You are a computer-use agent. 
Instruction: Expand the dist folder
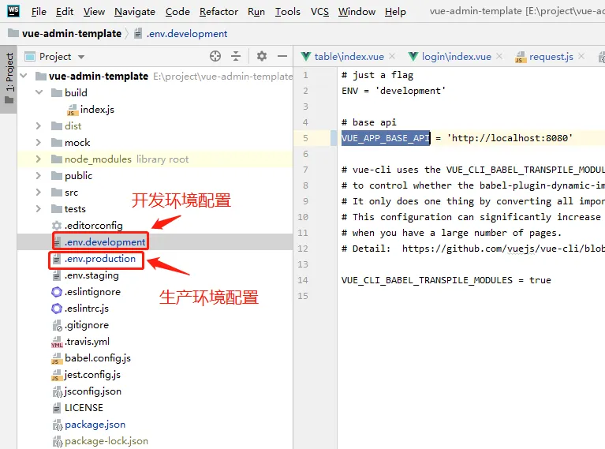[39, 126]
